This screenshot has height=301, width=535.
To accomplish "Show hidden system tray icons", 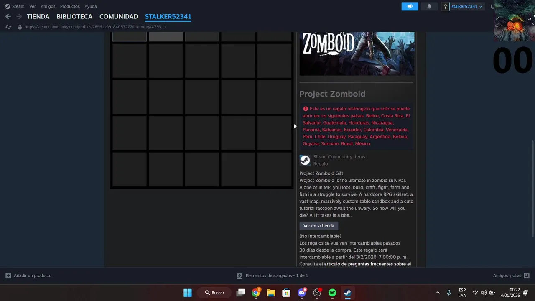I will [438, 293].
